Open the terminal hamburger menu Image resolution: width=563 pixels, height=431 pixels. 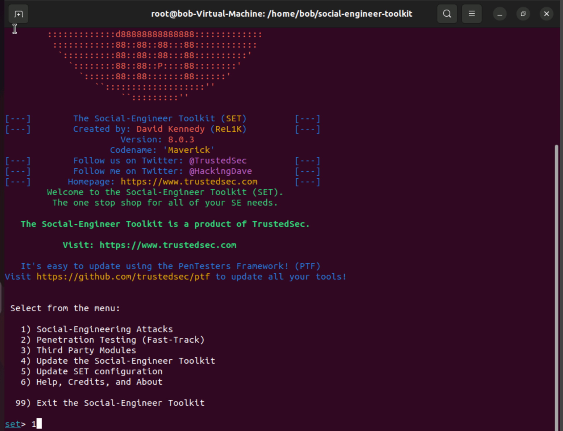(x=472, y=14)
